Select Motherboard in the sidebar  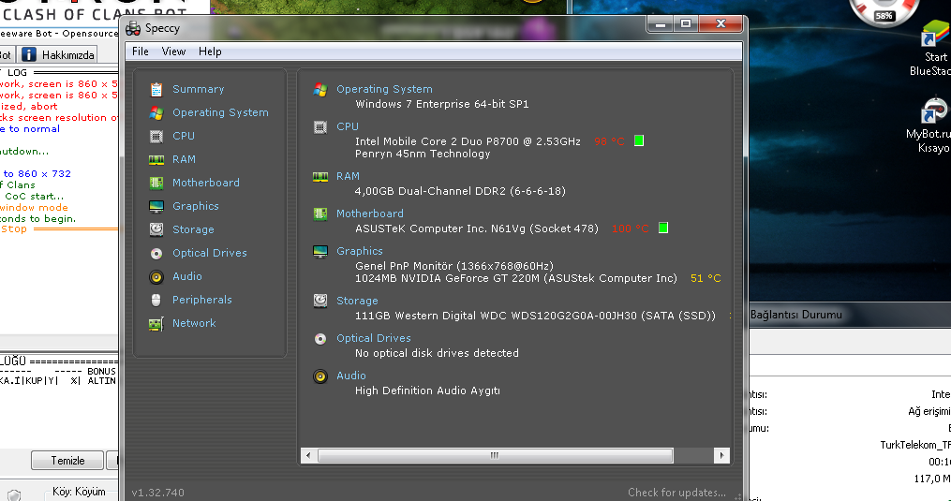205,183
